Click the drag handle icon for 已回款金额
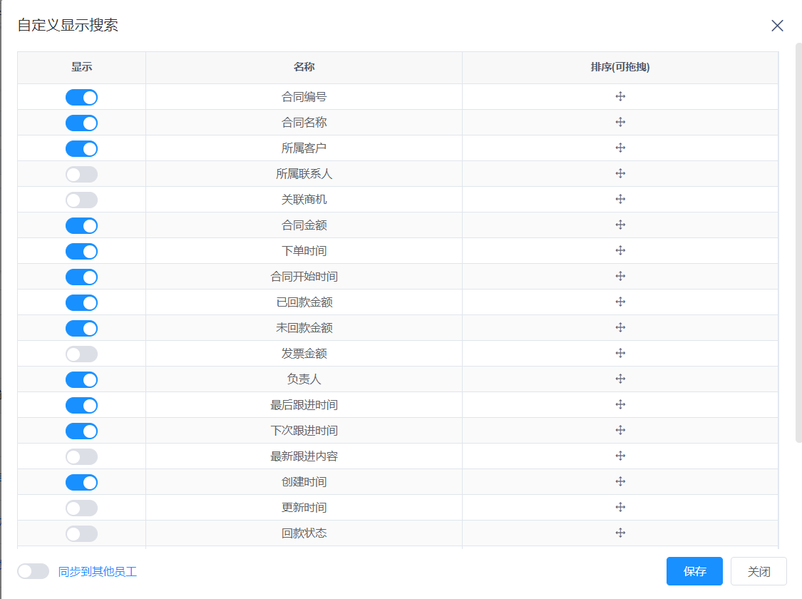This screenshot has width=802, height=599. [620, 302]
